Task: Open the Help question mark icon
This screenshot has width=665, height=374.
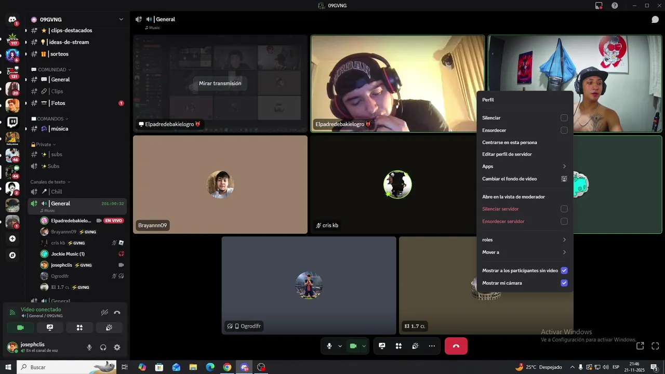Action: 615,6
